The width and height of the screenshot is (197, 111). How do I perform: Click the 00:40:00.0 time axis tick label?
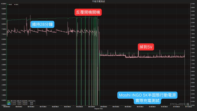coord(104,107)
